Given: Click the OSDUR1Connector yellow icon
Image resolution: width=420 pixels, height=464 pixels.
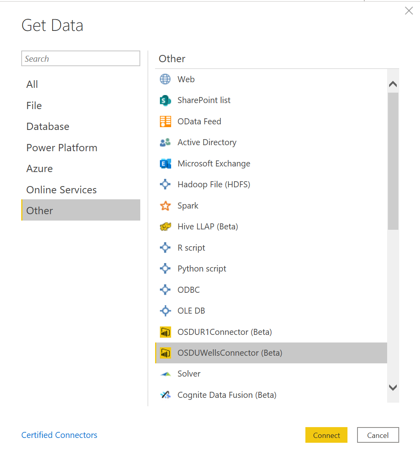Looking at the screenshot, I should click(x=166, y=332).
